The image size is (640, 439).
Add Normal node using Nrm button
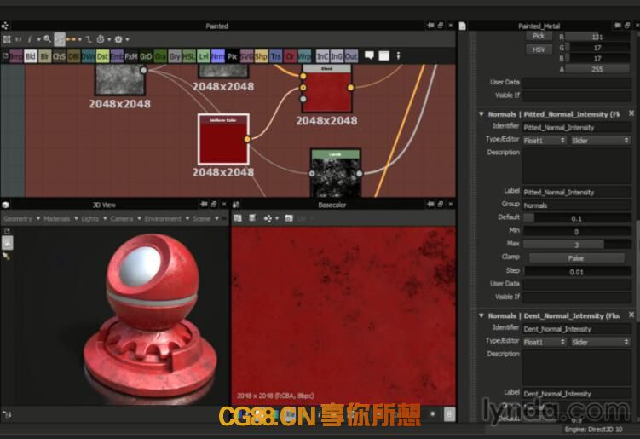click(218, 56)
